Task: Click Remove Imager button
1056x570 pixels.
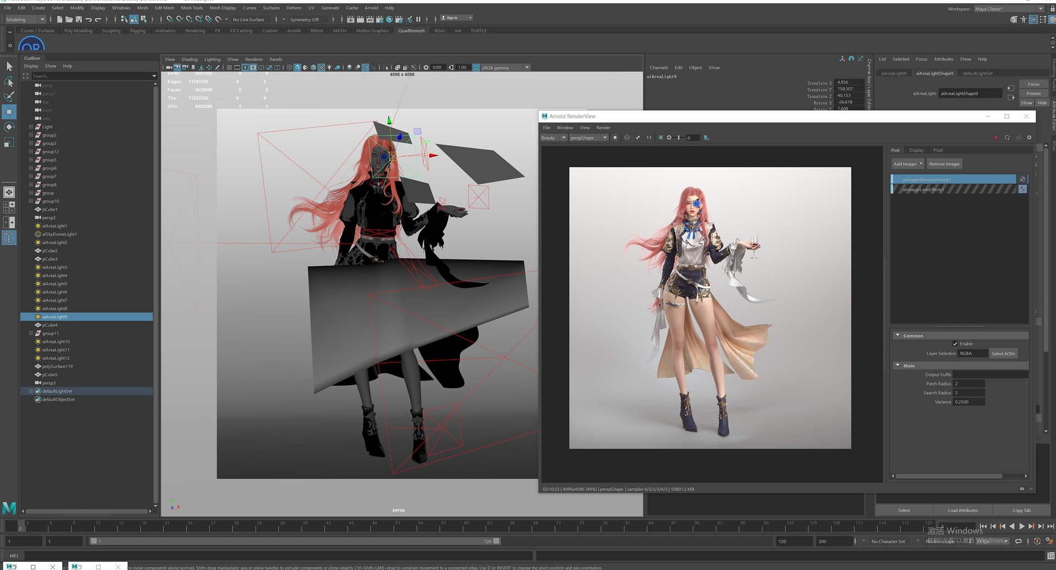Action: click(x=944, y=164)
